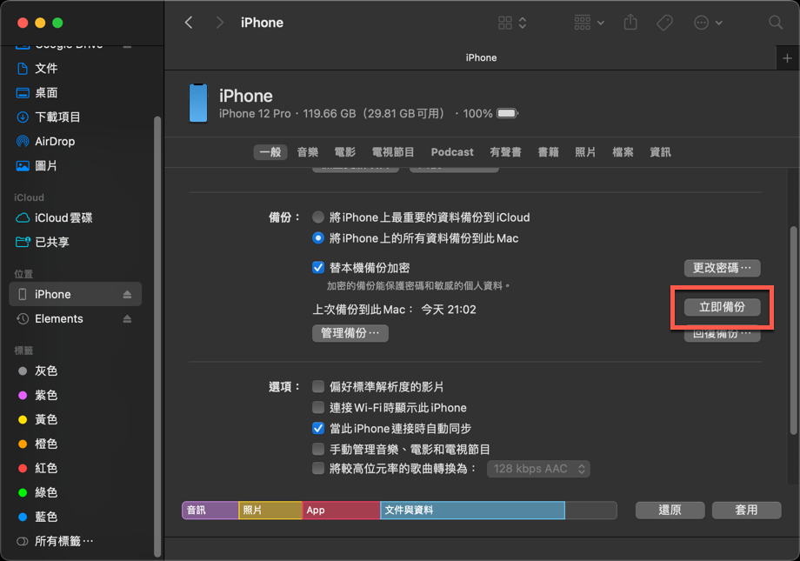Click the 管理備份 button
This screenshot has height=561, width=800.
(350, 333)
